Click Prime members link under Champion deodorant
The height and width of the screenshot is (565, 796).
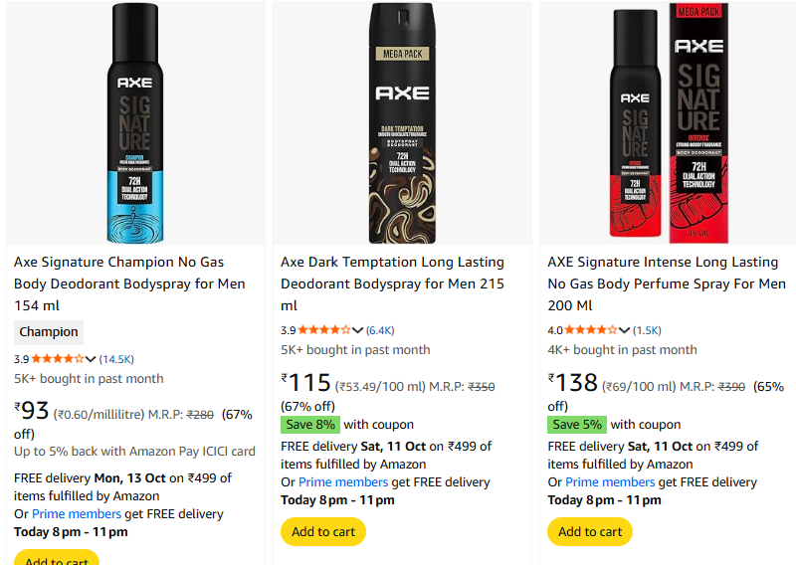point(75,514)
